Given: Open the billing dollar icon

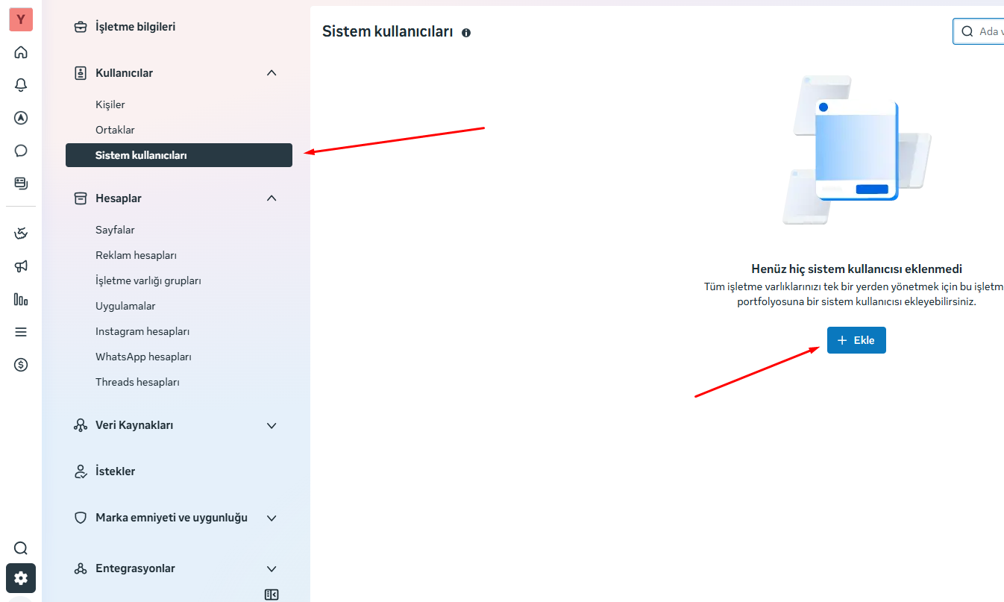Looking at the screenshot, I should pos(21,365).
